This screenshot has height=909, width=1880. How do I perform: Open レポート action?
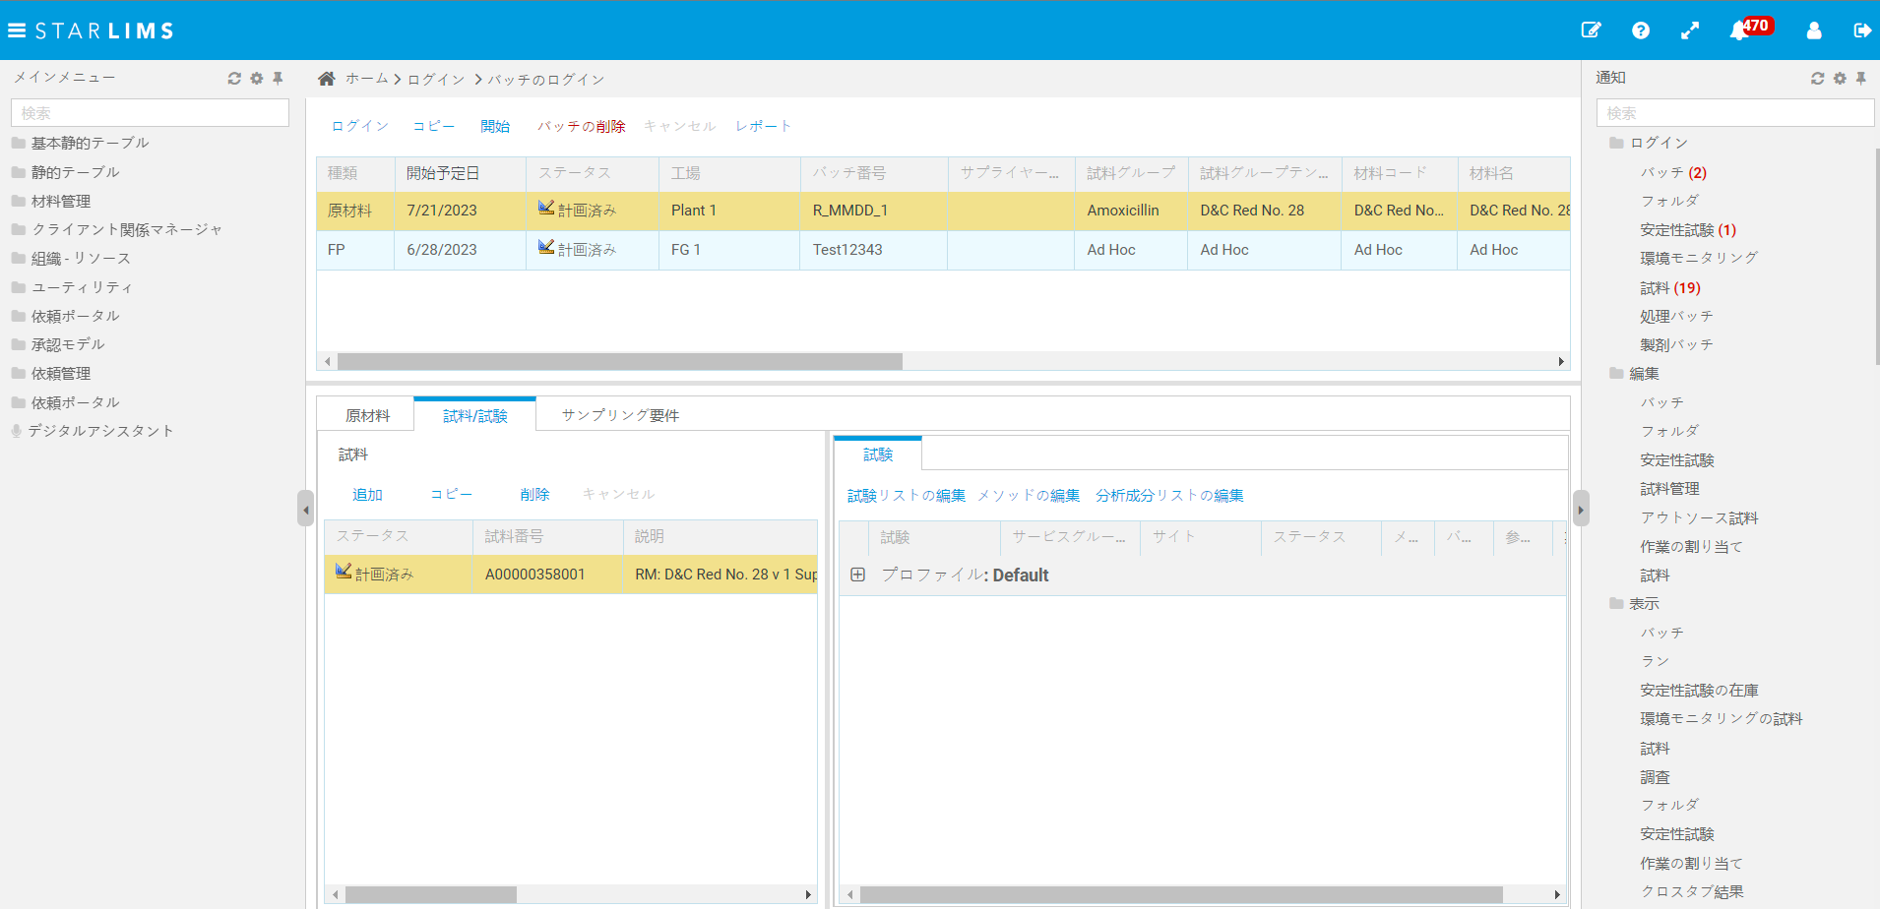[764, 126]
